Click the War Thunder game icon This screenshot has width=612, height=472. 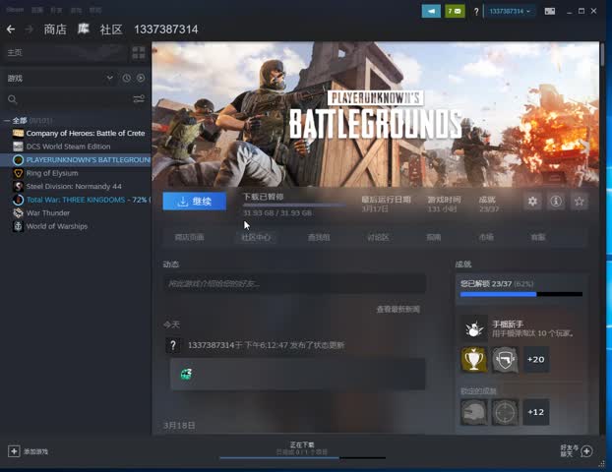tap(18, 213)
